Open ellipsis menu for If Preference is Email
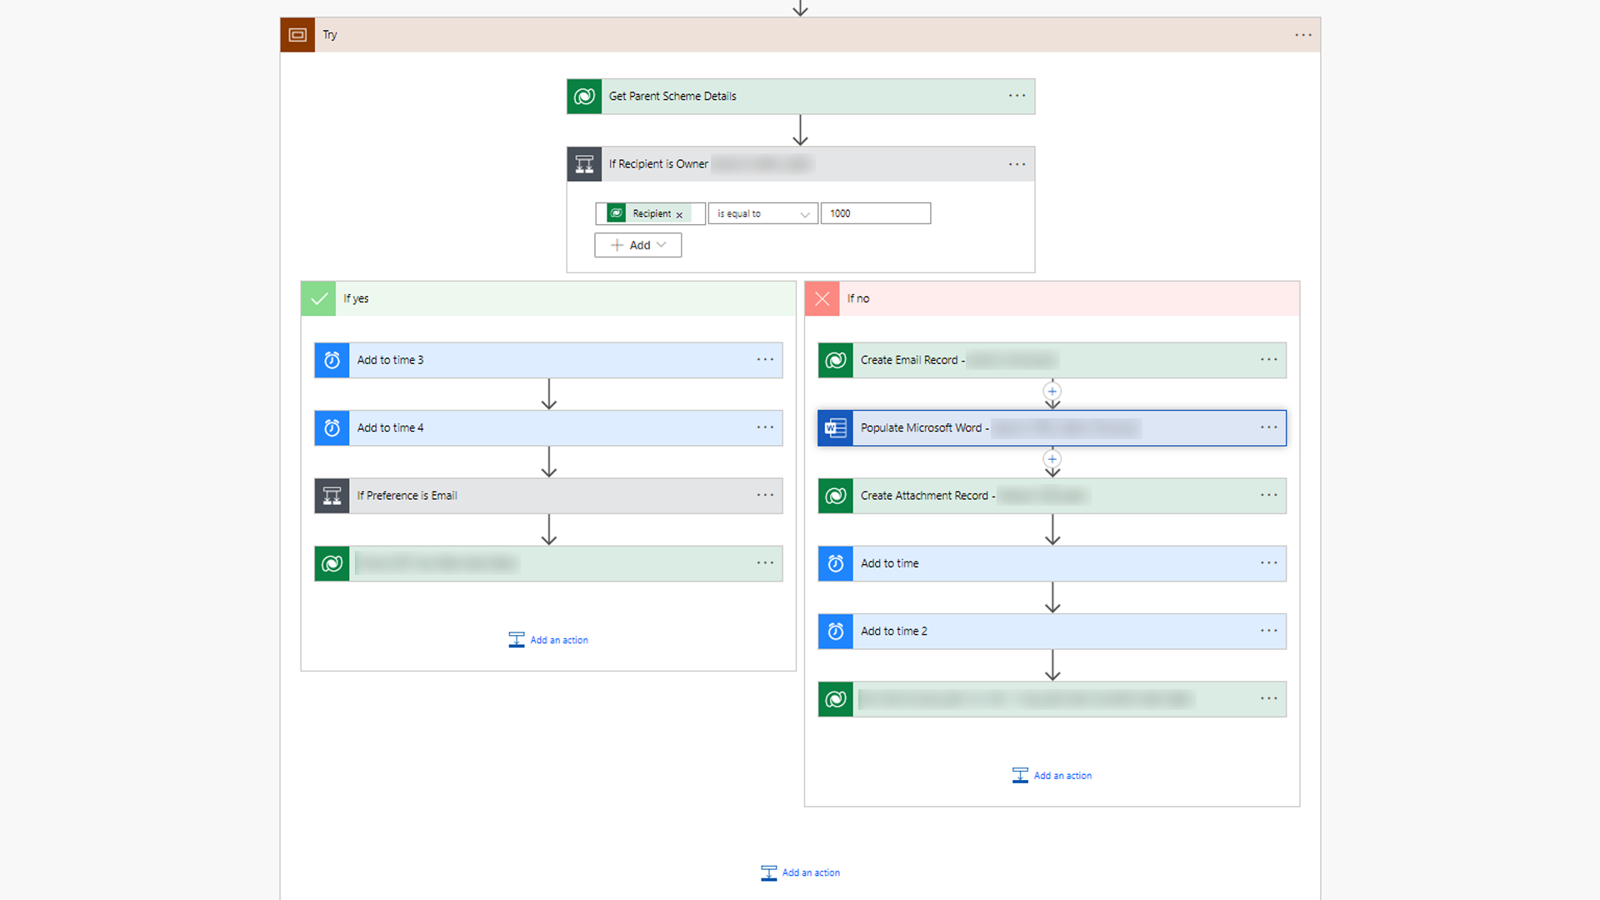This screenshot has width=1600, height=900. click(x=765, y=495)
